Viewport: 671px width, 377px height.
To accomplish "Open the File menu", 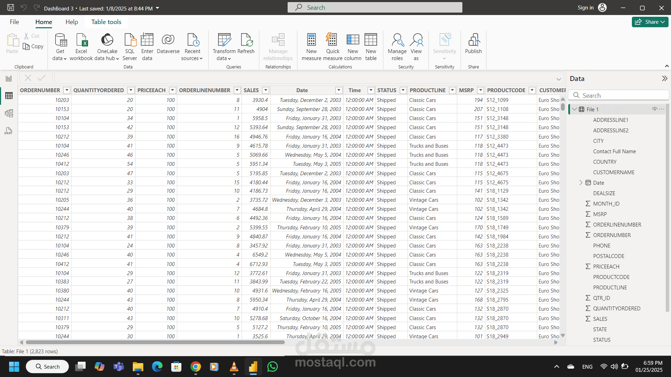I will click(14, 22).
